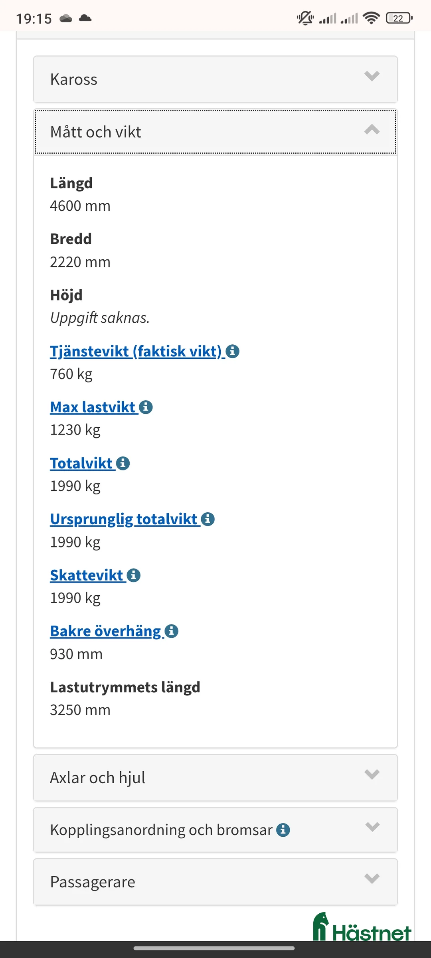
Task: Follow the Max lastvikt link
Action: (x=93, y=407)
